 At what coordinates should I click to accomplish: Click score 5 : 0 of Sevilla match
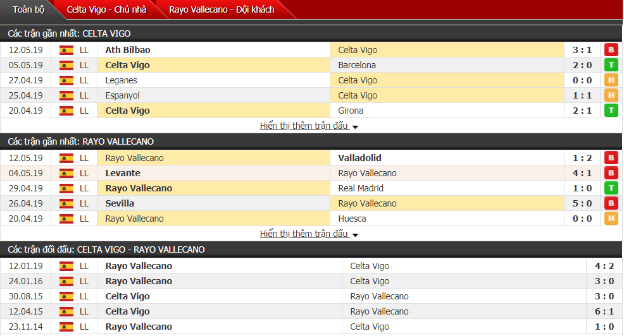[582, 203]
